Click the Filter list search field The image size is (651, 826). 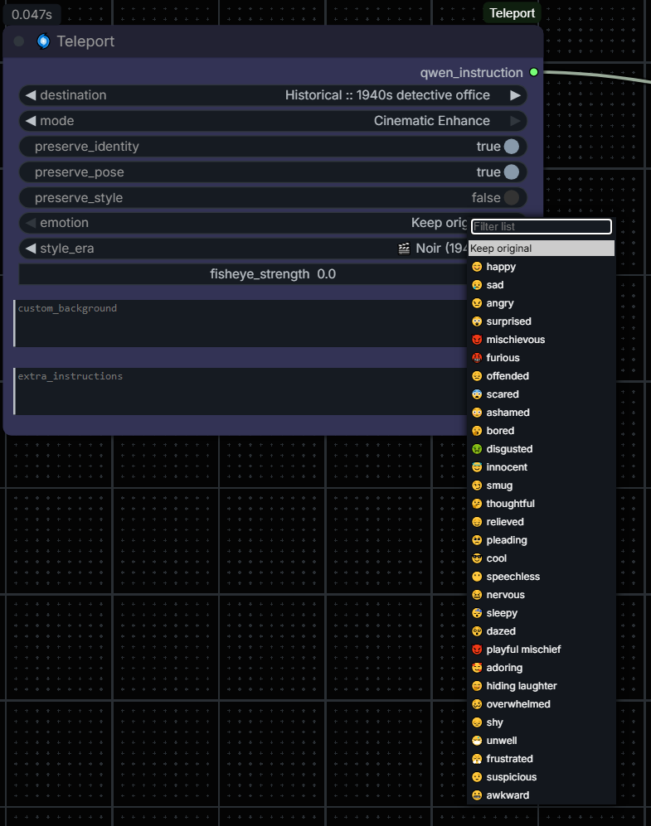click(542, 226)
